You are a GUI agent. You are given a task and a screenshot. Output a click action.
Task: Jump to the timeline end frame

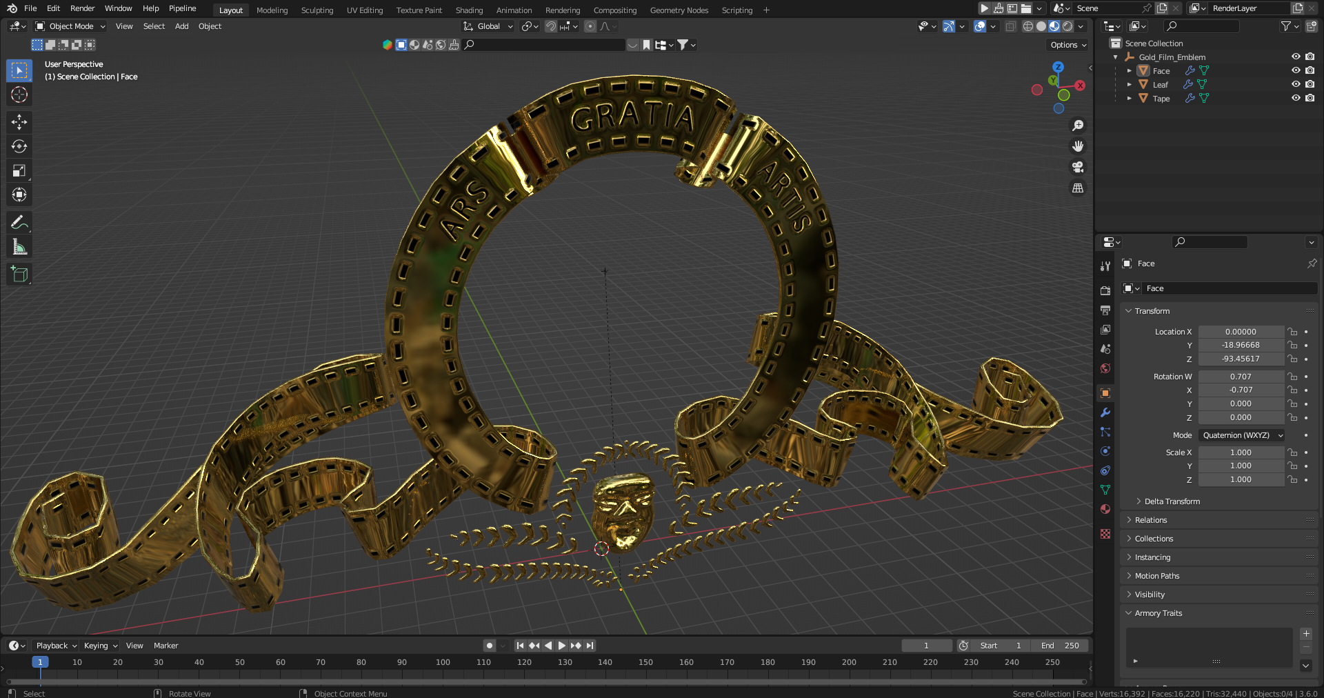(590, 646)
